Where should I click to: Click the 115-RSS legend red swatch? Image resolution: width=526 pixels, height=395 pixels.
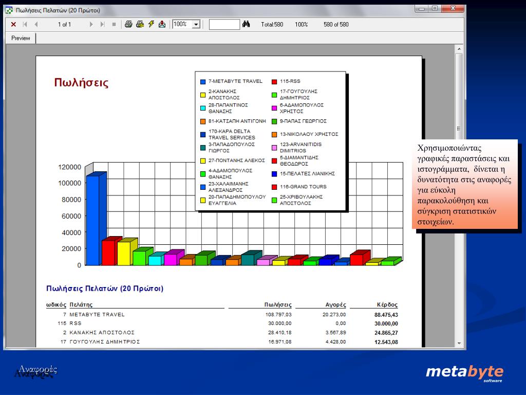(x=274, y=82)
